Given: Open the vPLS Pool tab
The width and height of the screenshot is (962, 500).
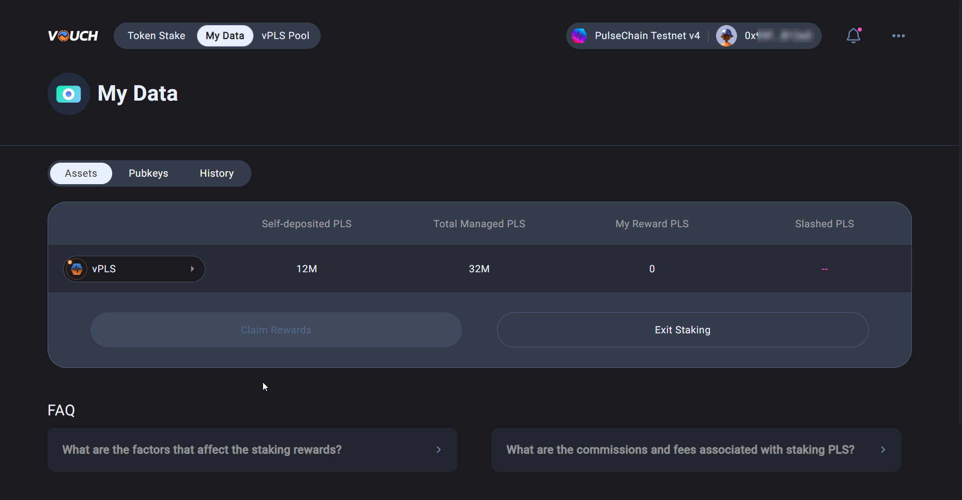Looking at the screenshot, I should 286,36.
